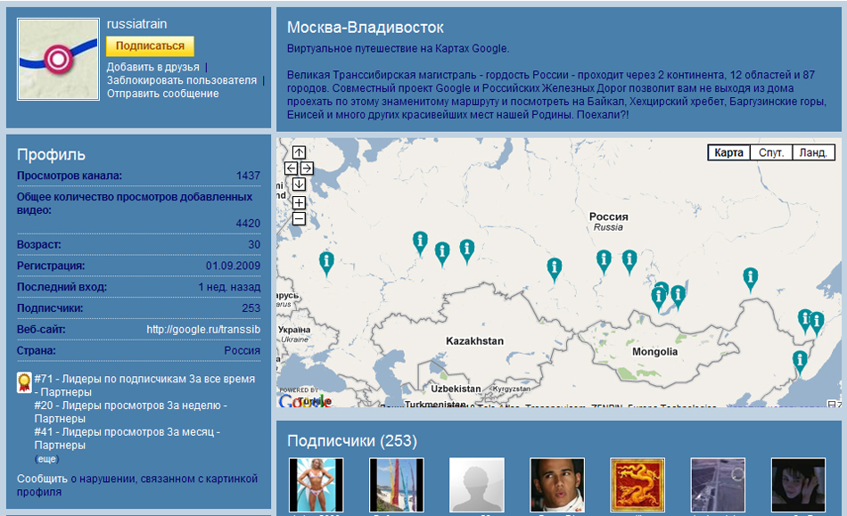
Task: Select the #20 Лидеры просмотров За неделю ranking
Action: click(x=131, y=412)
